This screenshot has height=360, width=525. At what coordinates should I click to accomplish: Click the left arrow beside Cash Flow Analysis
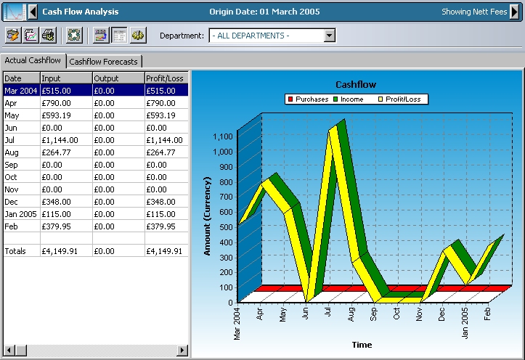tap(32, 12)
